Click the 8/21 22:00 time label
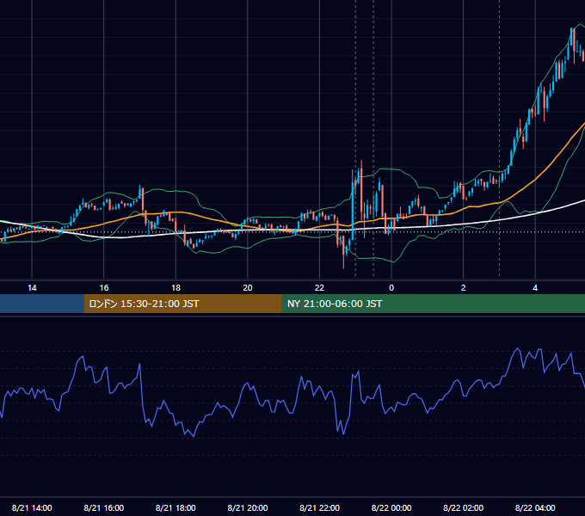This screenshot has width=585, height=516. click(x=320, y=507)
